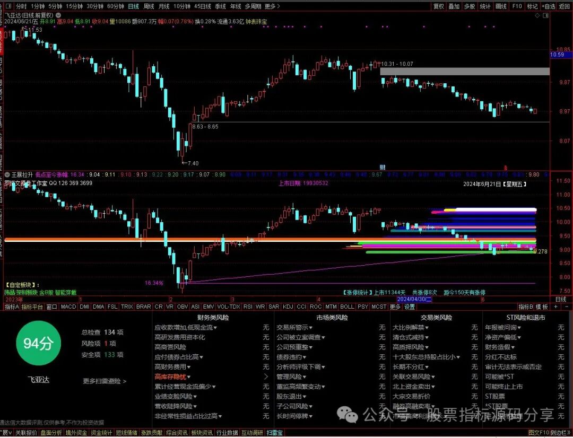Switch to 板块资讯 bottom tab

pos(202,433)
